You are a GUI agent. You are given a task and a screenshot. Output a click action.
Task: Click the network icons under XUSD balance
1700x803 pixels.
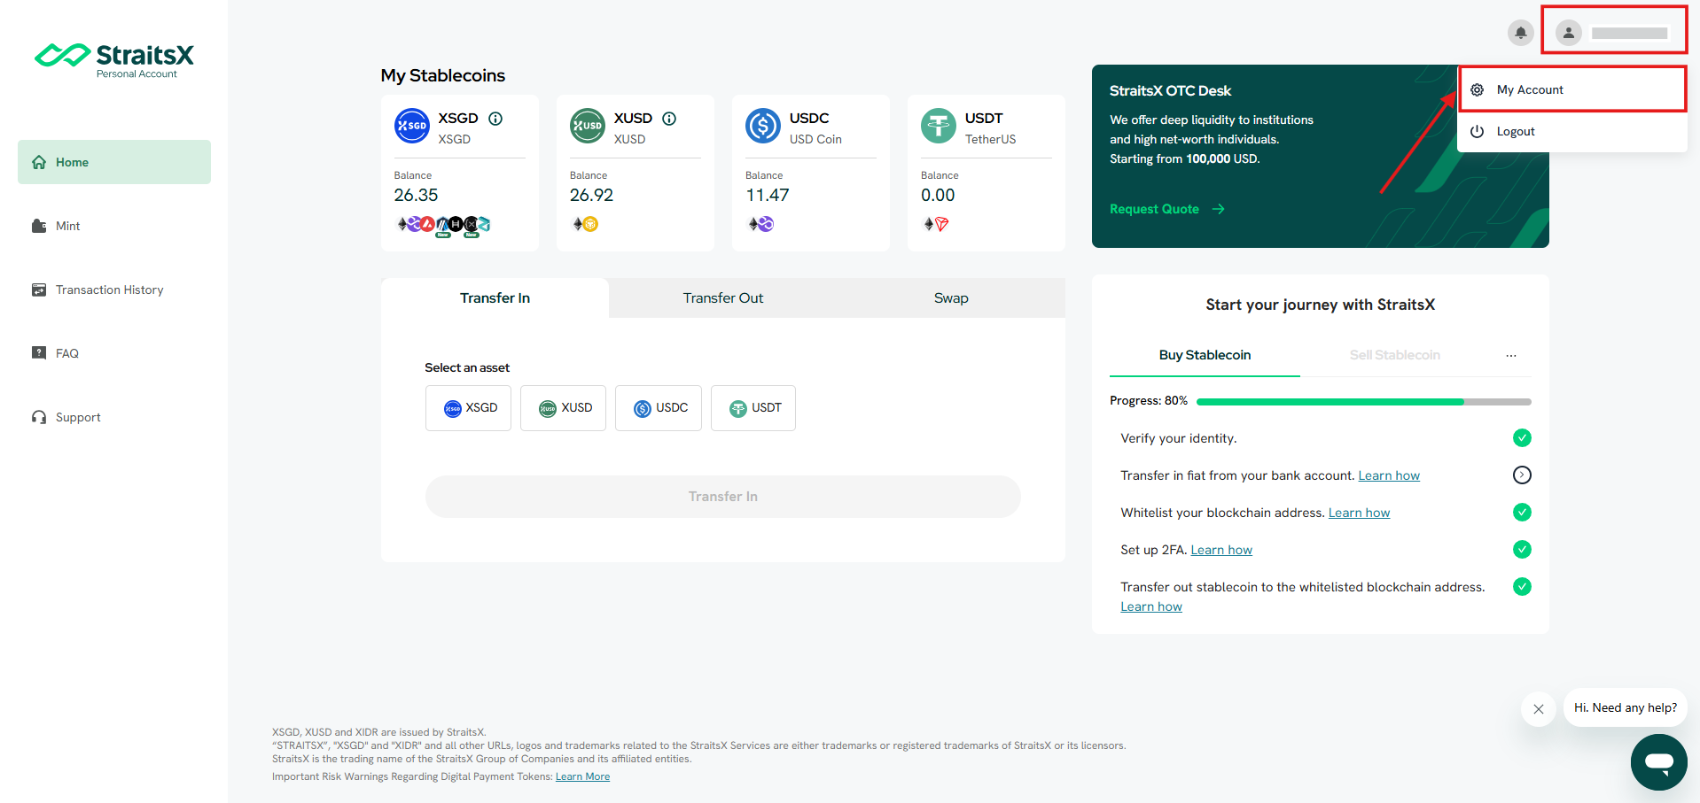585,224
